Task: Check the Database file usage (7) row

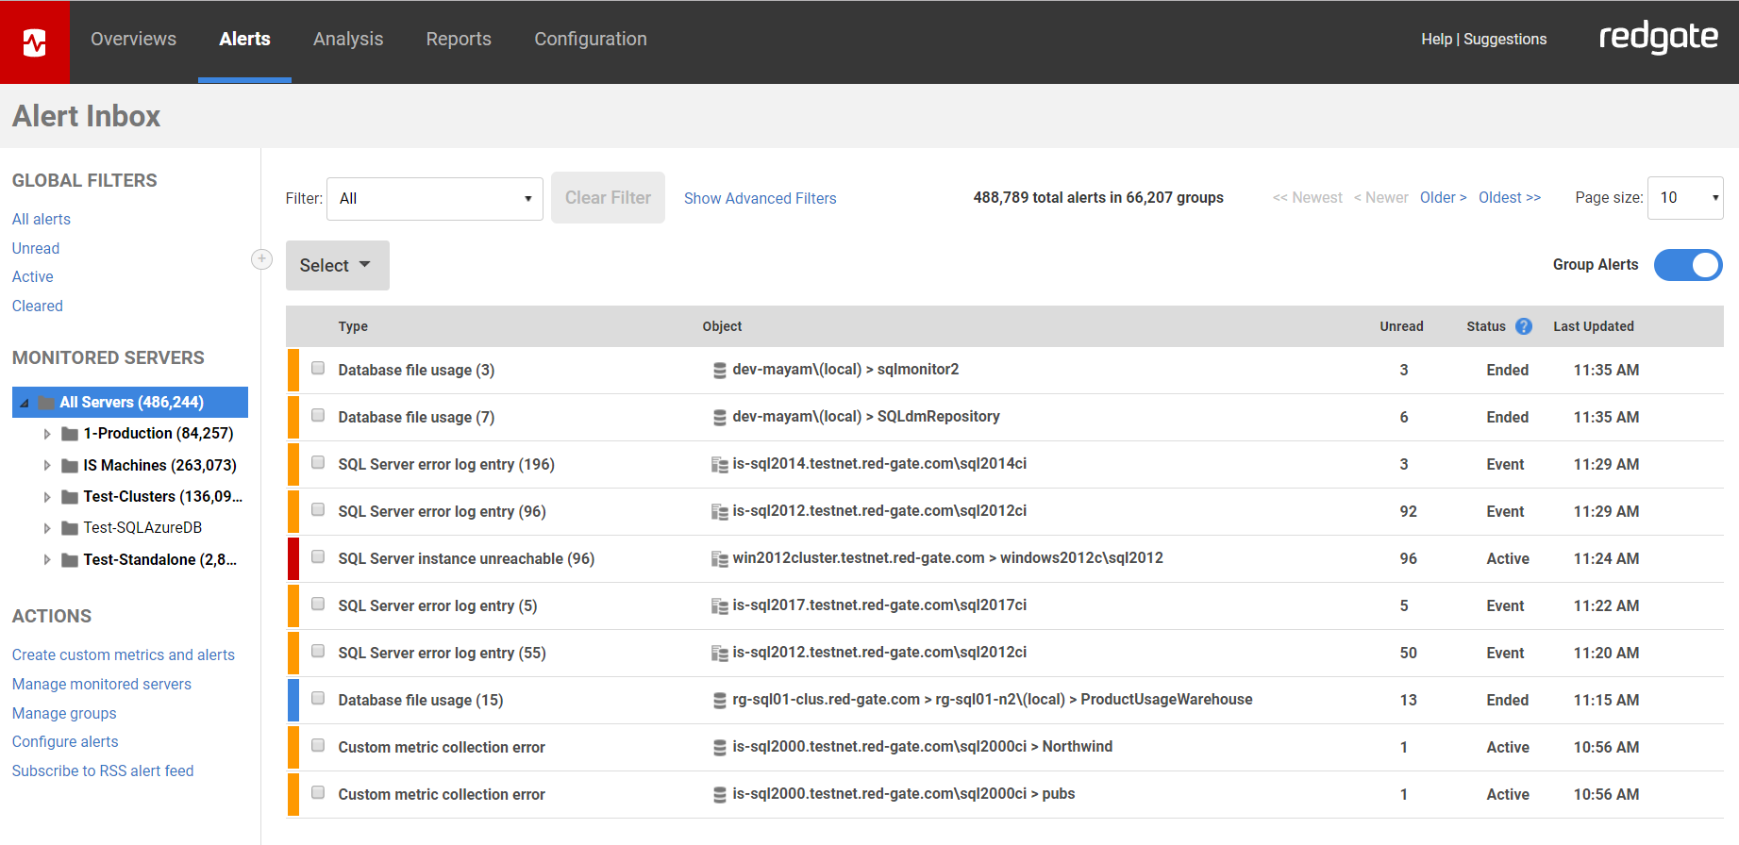Action: [318, 416]
